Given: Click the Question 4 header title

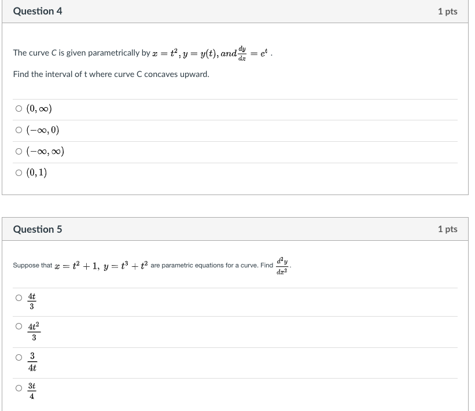Looking at the screenshot, I should [x=38, y=10].
